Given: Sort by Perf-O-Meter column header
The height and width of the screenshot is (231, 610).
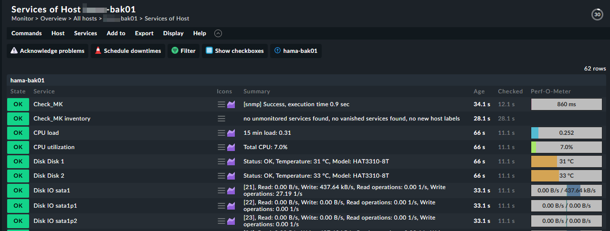Looking at the screenshot, I should click(551, 91).
